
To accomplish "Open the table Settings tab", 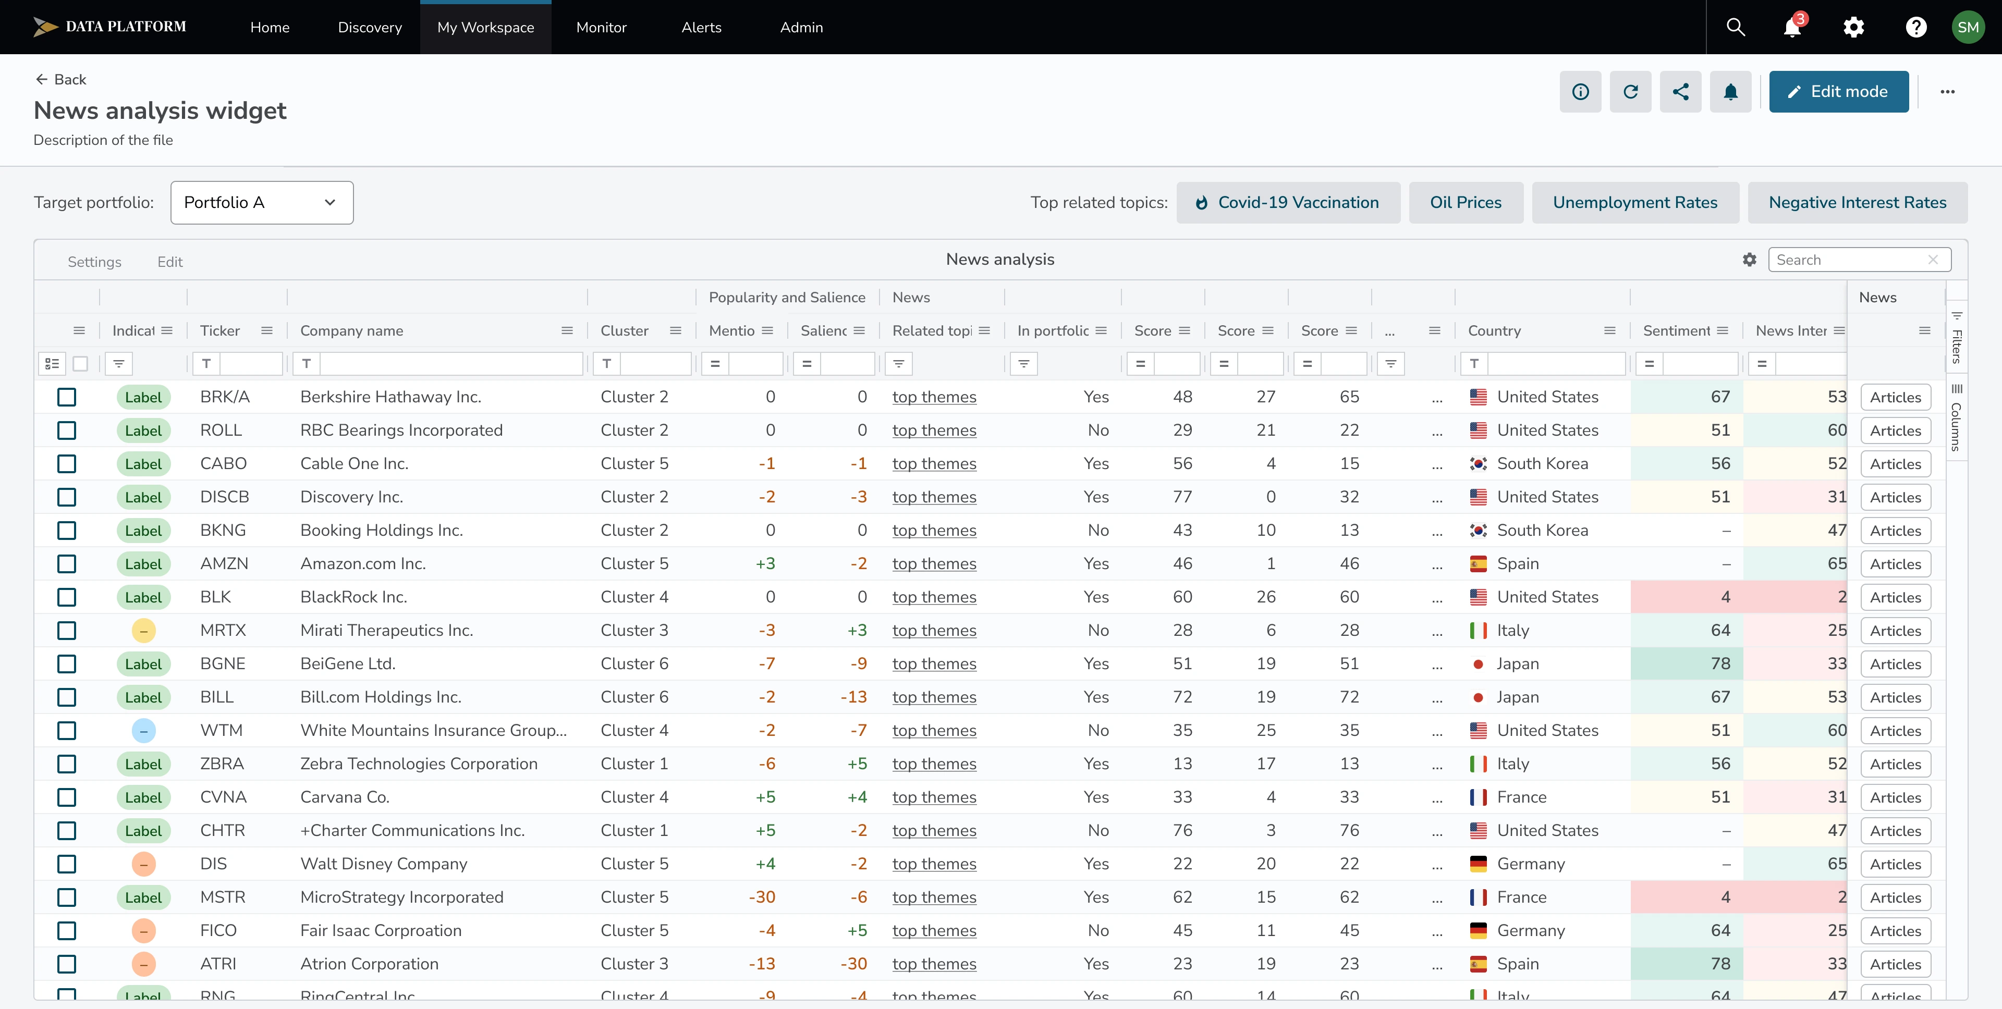I will click(94, 262).
